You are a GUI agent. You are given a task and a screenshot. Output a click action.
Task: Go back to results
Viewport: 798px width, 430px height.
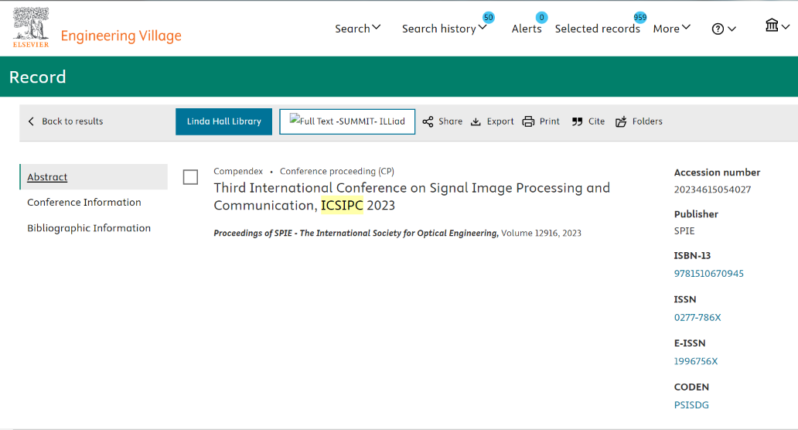(x=65, y=121)
